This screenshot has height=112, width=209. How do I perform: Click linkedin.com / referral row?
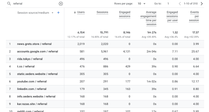[32, 89]
